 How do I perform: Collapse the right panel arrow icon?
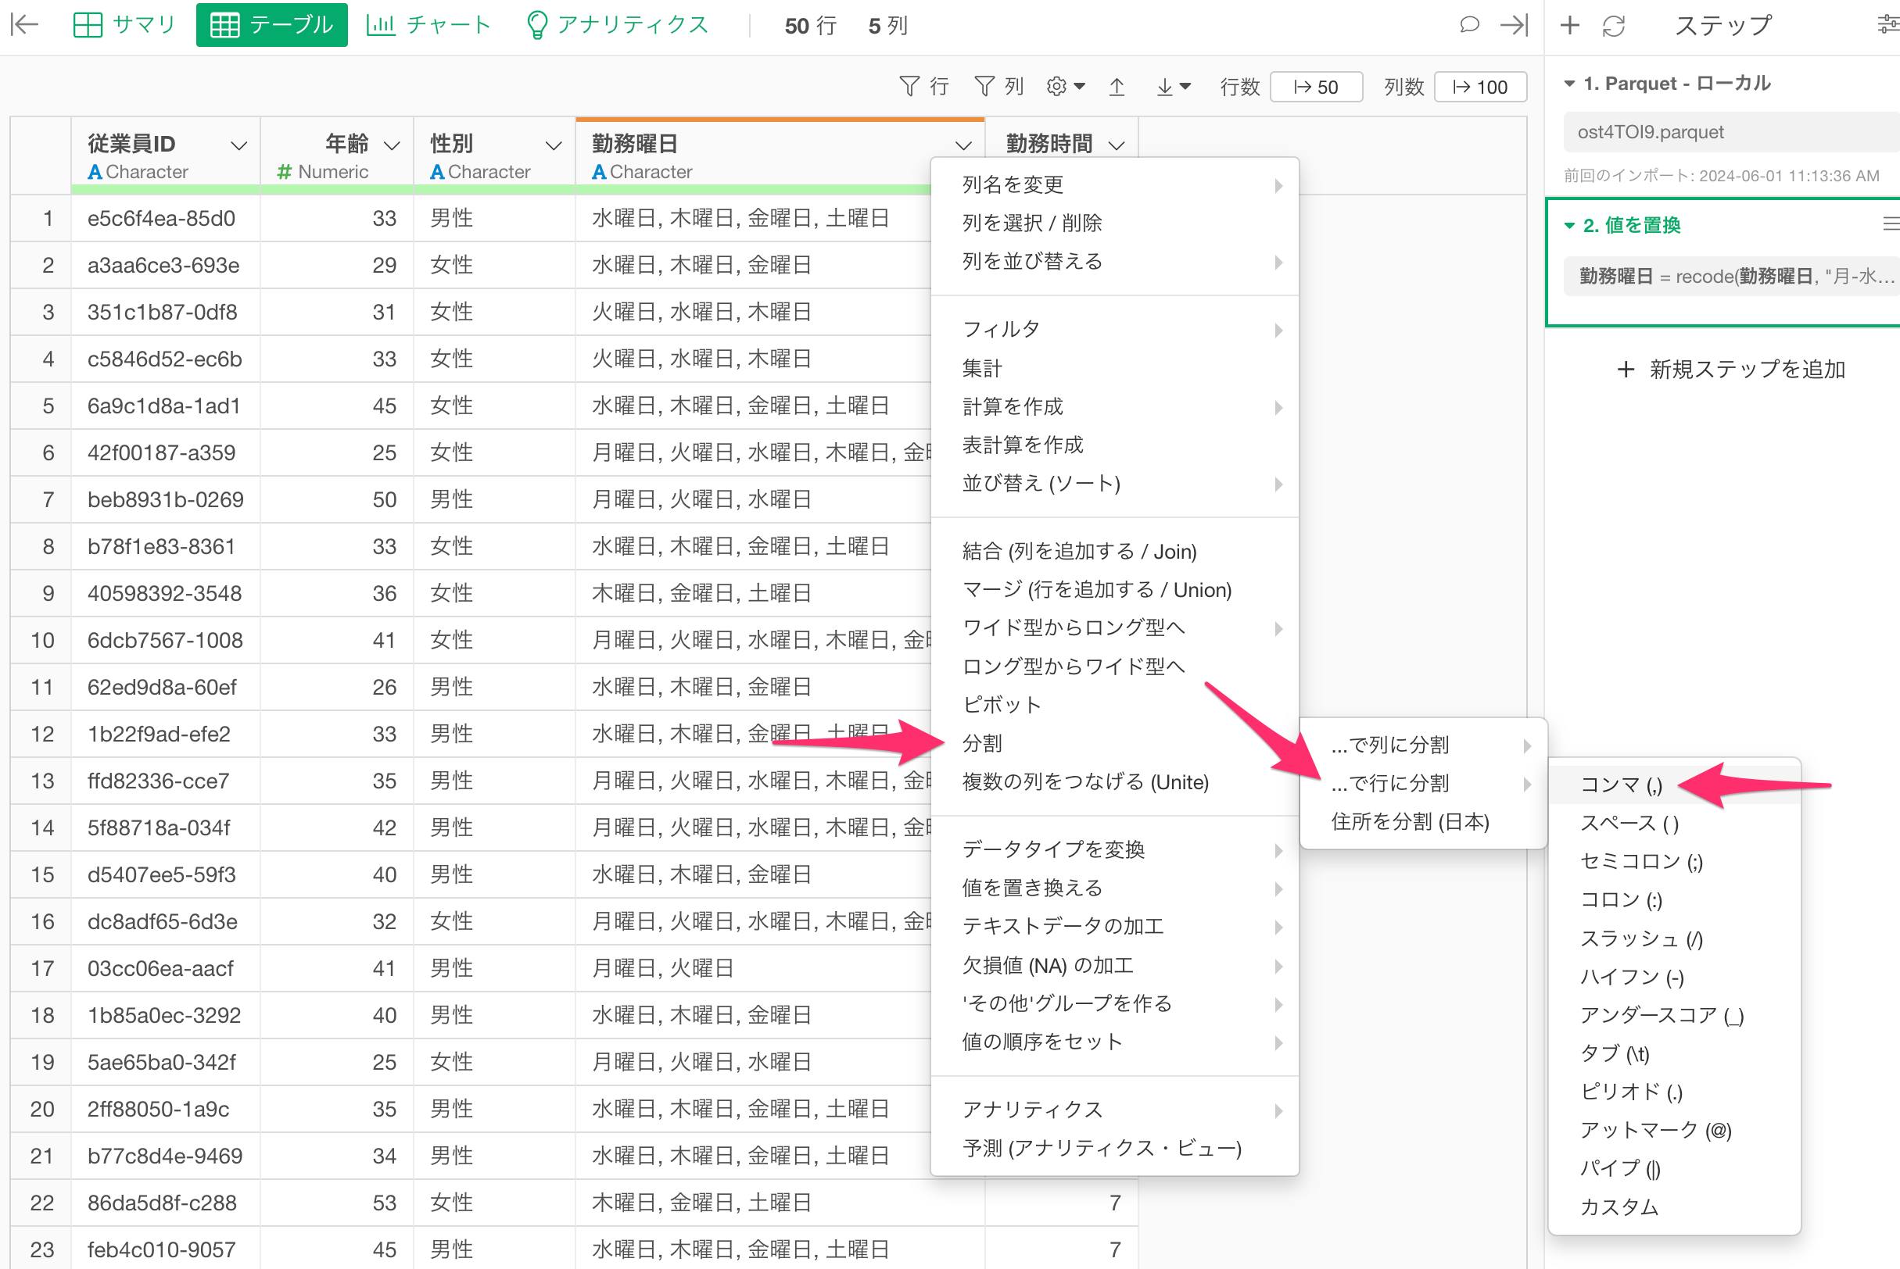(x=1514, y=25)
